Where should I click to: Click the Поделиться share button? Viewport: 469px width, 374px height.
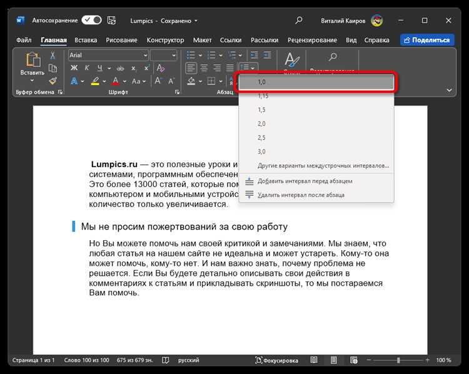[x=427, y=40]
